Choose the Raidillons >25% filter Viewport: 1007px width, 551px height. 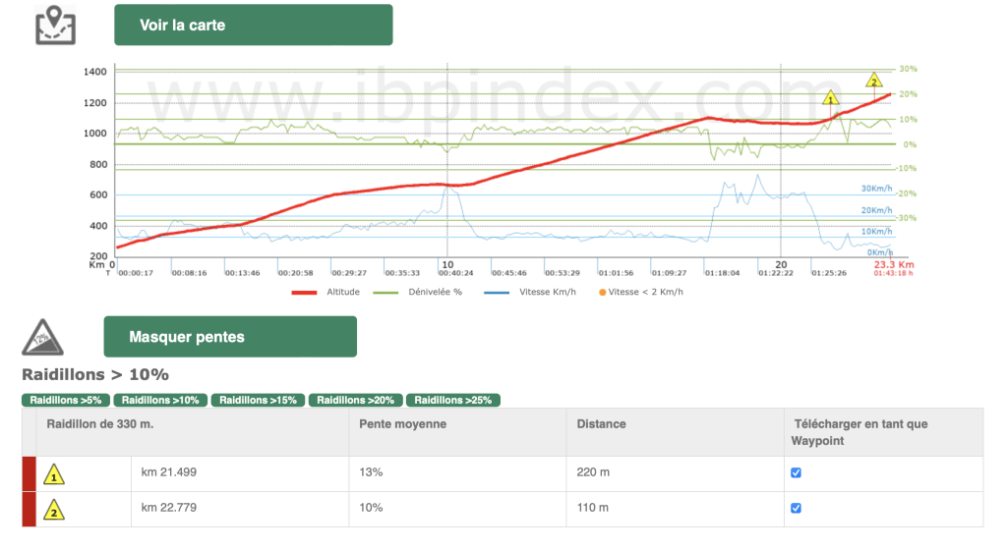pos(452,401)
